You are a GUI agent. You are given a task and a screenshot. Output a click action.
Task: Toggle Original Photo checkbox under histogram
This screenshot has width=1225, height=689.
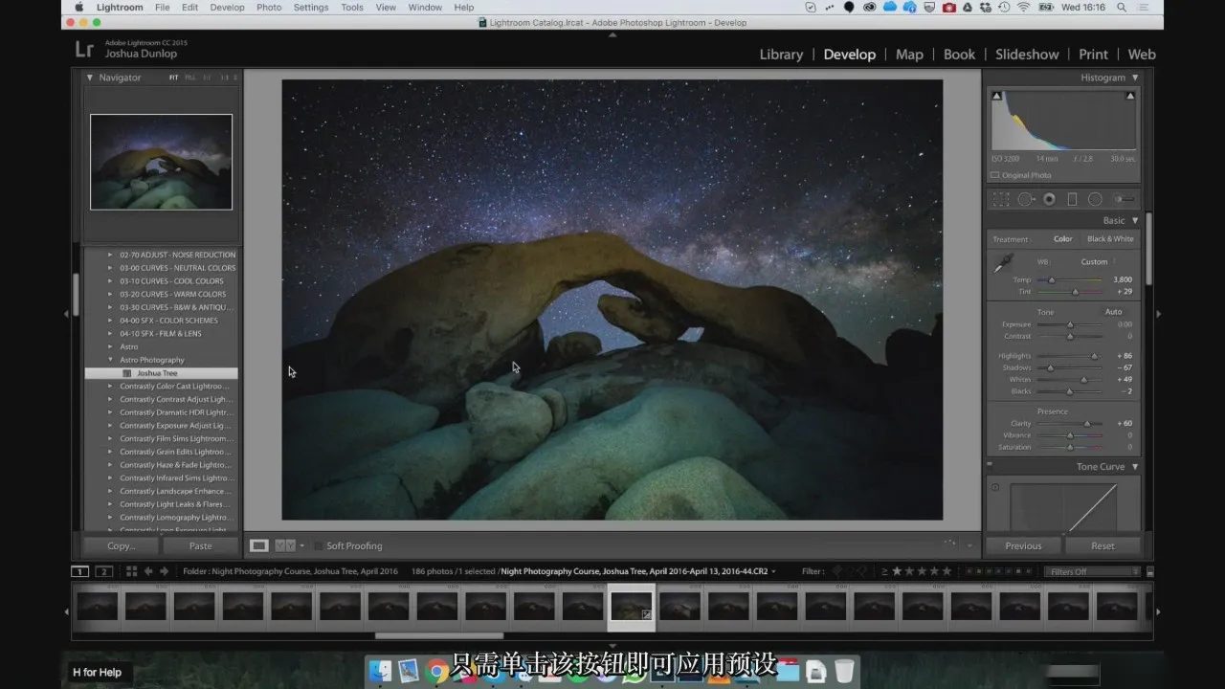[995, 175]
